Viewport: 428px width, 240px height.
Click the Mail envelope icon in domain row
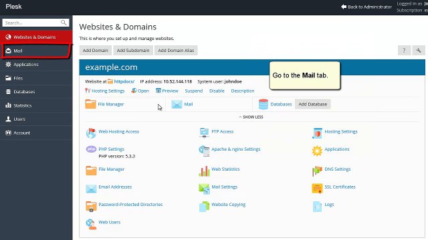point(177,104)
